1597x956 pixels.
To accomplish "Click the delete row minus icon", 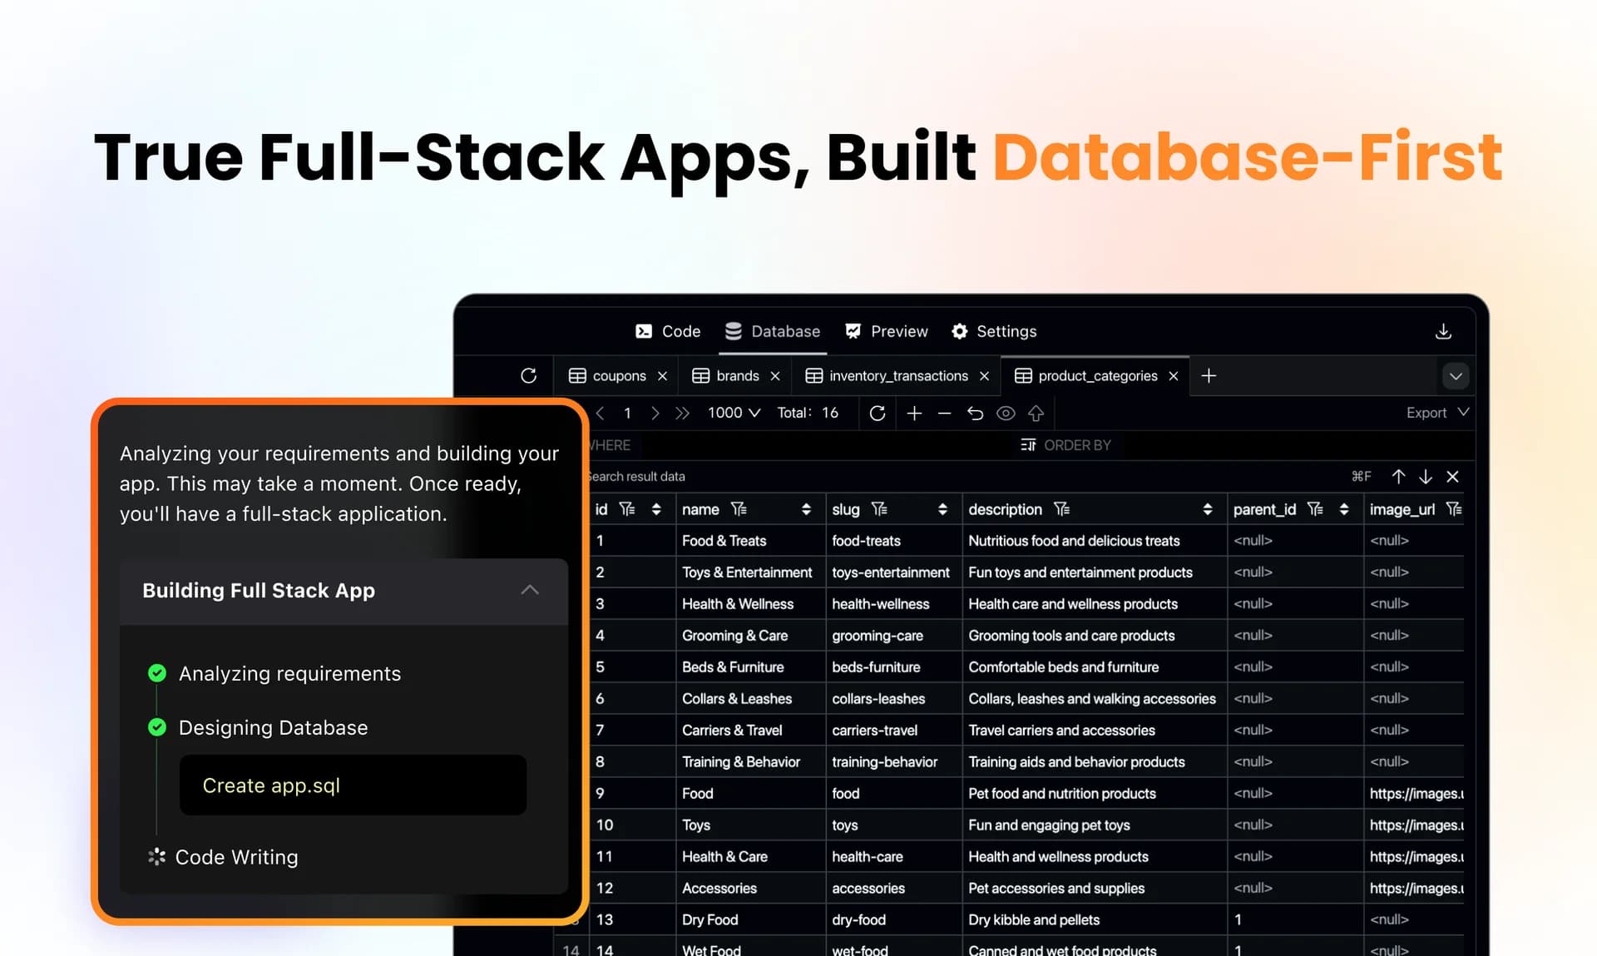I will pos(944,413).
